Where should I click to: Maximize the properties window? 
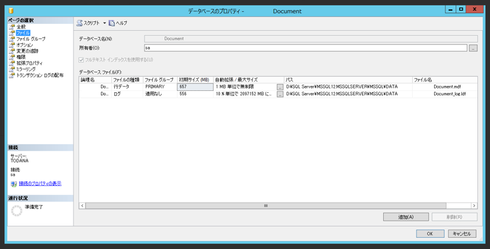tap(460, 9)
